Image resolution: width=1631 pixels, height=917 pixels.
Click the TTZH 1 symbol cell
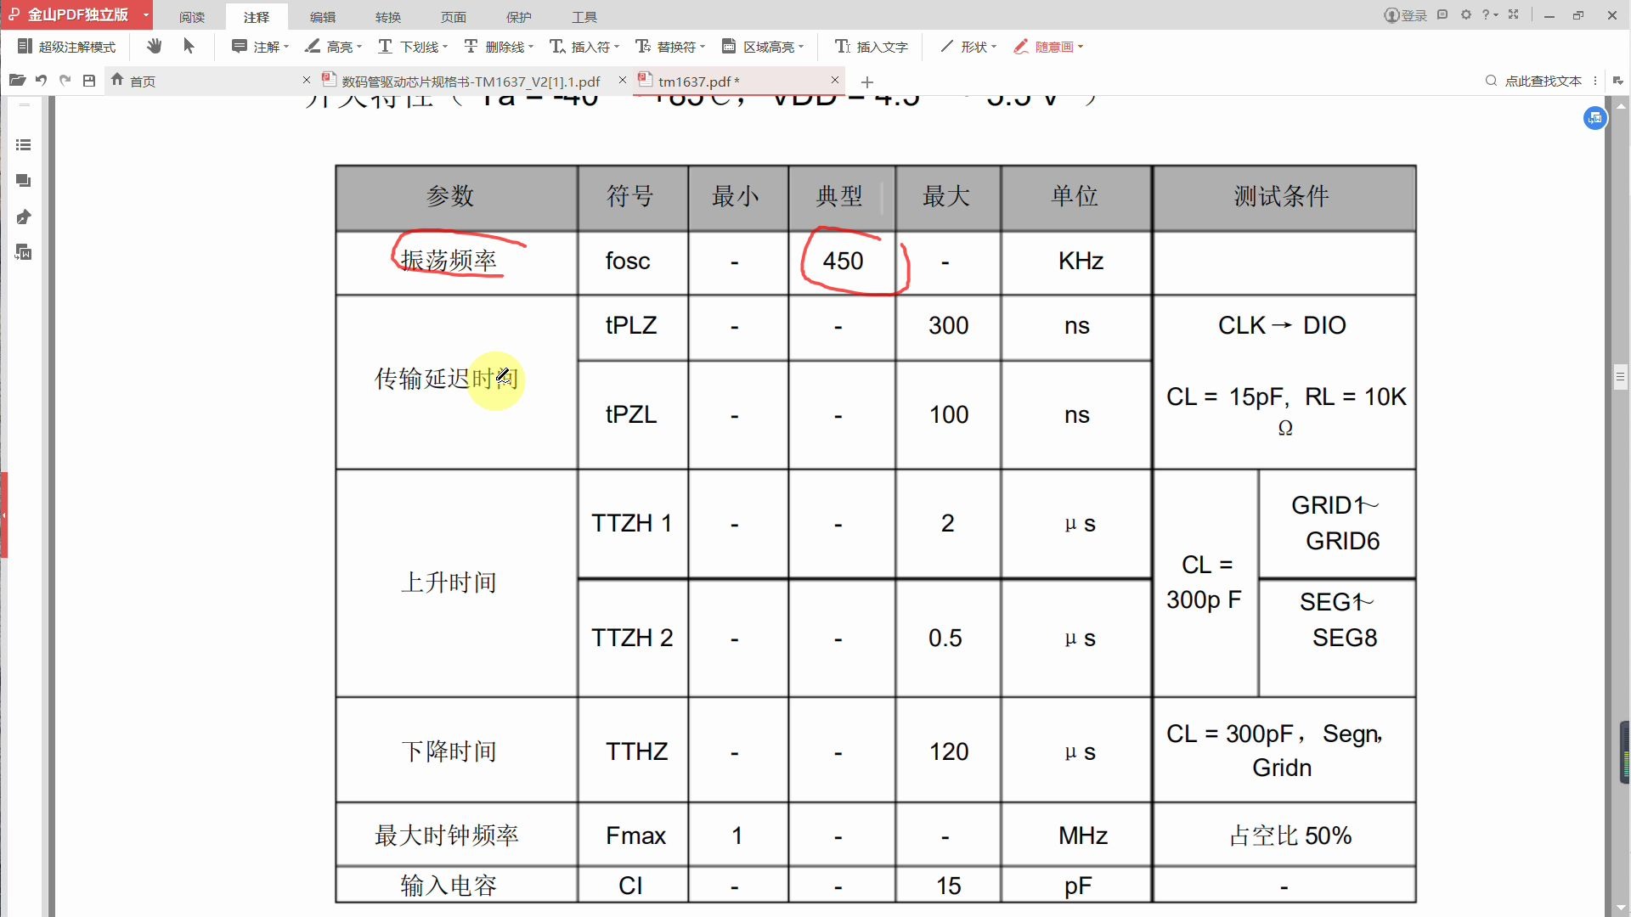pos(633,524)
